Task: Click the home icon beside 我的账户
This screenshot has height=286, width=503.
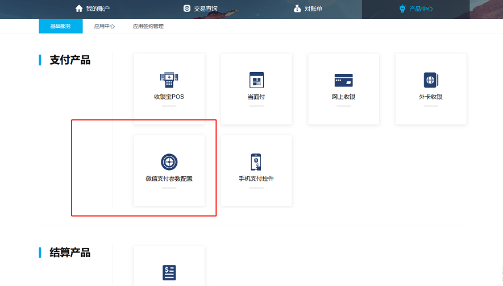Action: pyautogui.click(x=79, y=9)
